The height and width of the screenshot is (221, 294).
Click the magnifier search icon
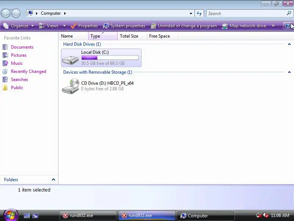289,13
